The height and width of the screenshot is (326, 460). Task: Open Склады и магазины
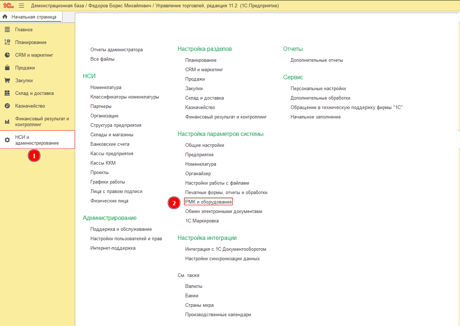point(112,135)
